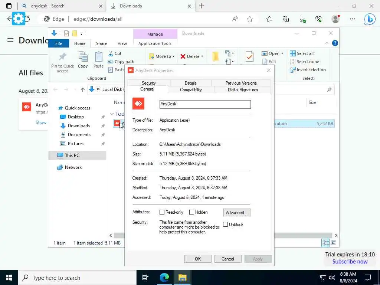Viewport: 380px width, 285px height.
Task: Click the Paste clipboard icon
Action: coord(98,57)
